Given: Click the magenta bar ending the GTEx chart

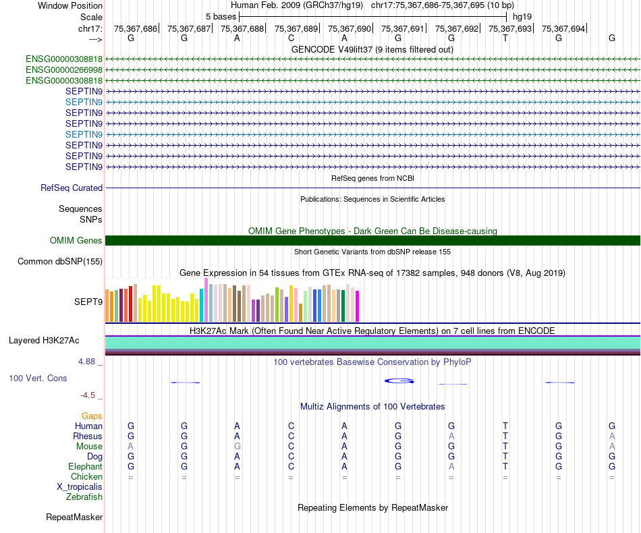Looking at the screenshot, I should pos(358,306).
